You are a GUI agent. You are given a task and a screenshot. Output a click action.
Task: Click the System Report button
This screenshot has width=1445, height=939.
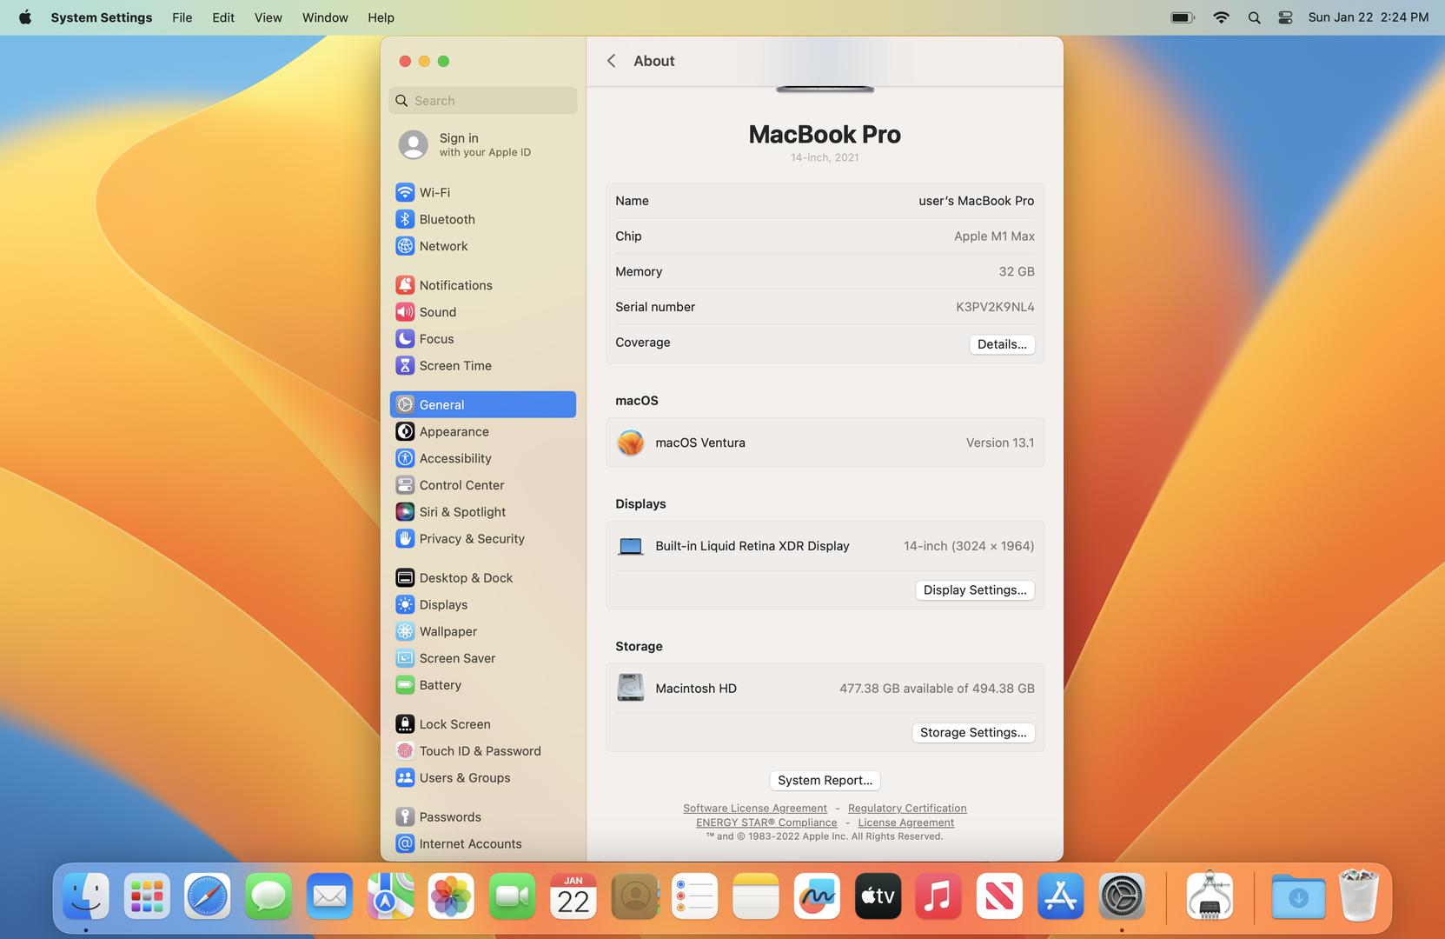point(824,781)
